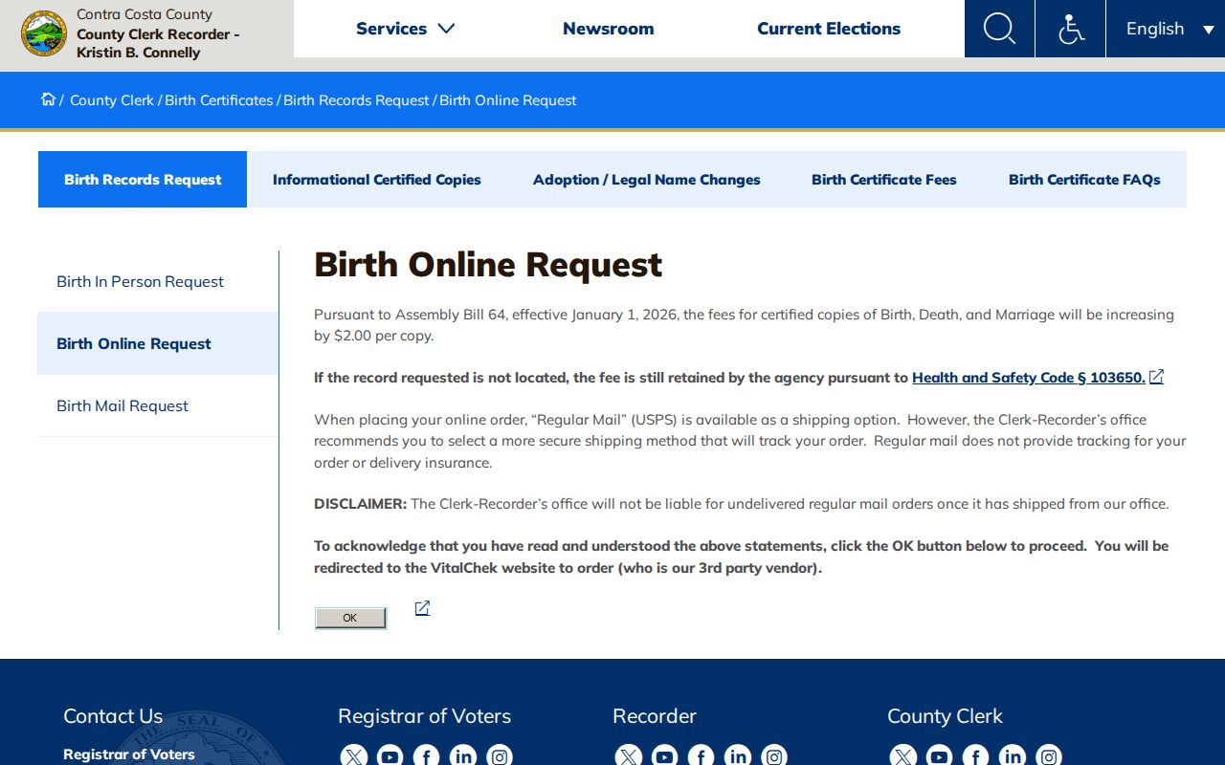The height and width of the screenshot is (765, 1225).
Task: Click Birth Online Request breadcrumb link
Action: 508,100
